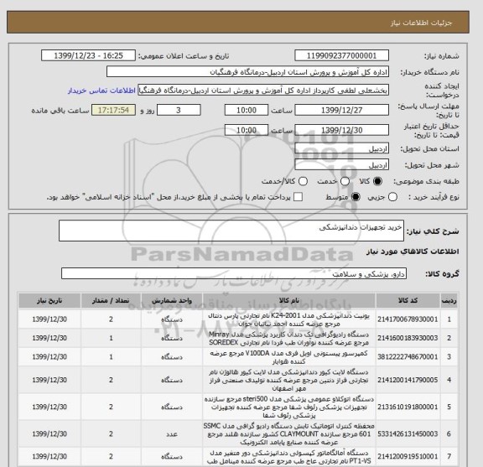Click the V100DA compressor item name

point(289,357)
